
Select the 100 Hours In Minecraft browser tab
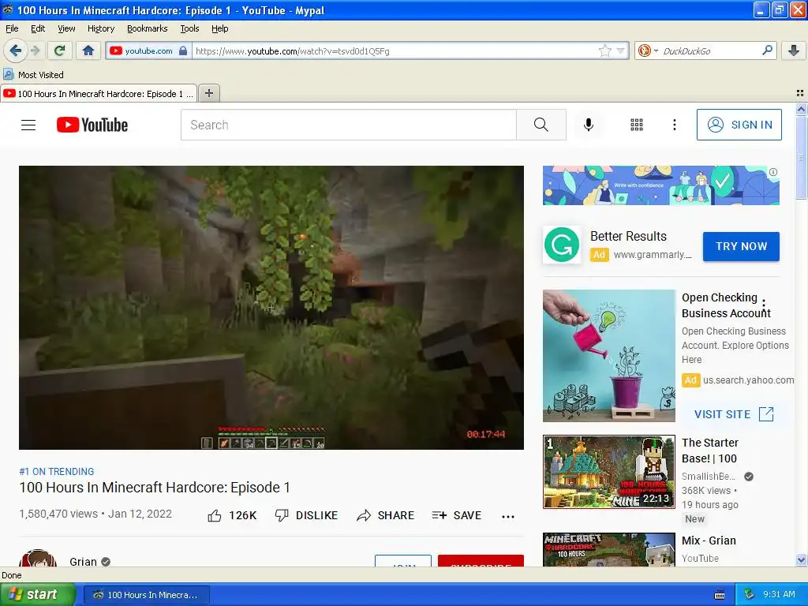click(x=99, y=93)
